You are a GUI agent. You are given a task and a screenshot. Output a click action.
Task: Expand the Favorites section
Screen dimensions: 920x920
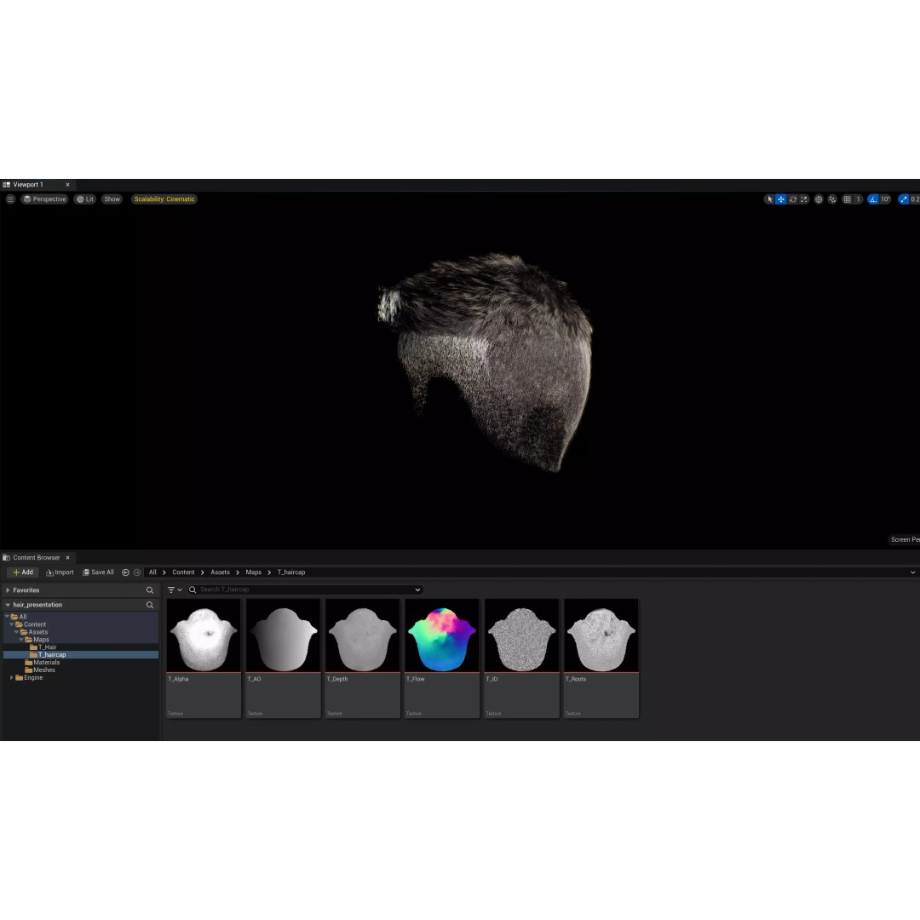[x=9, y=590]
